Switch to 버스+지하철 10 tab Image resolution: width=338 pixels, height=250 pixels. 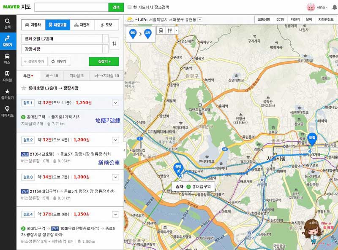[x=106, y=76]
